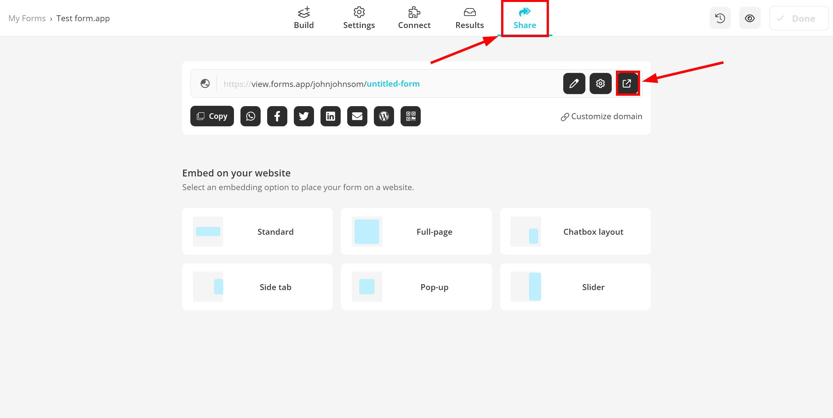Click Customize domain link
The width and height of the screenshot is (833, 418).
601,117
